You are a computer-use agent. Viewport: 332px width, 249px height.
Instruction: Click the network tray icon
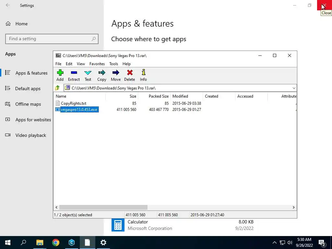click(x=282, y=243)
